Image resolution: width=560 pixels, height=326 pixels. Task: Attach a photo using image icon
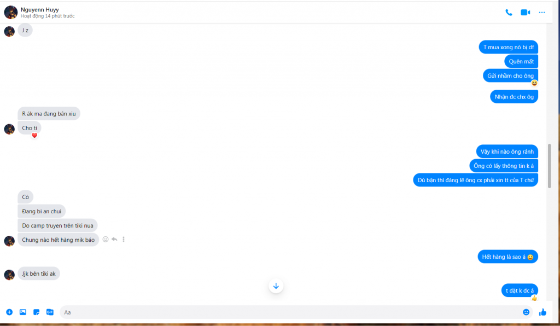click(x=23, y=312)
